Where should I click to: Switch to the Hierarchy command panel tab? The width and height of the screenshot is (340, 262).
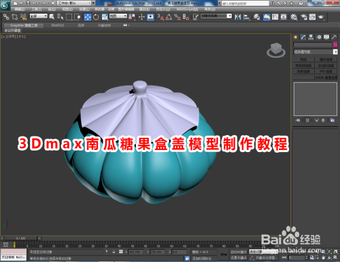tap(311, 37)
